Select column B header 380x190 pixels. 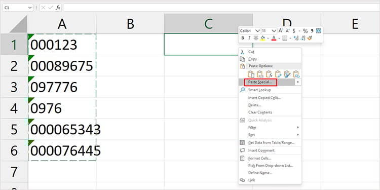pyautogui.click(x=130, y=23)
